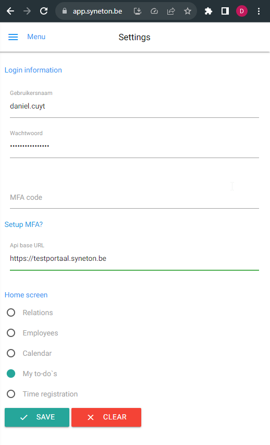Screen dimensions: 270x445
Task: Select the Time registration radio button
Action: click(x=11, y=394)
